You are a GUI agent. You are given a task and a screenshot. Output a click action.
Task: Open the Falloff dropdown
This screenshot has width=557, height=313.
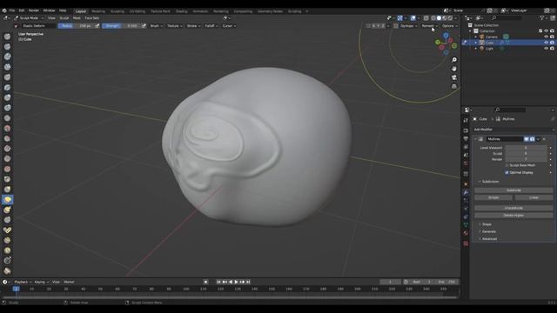211,26
